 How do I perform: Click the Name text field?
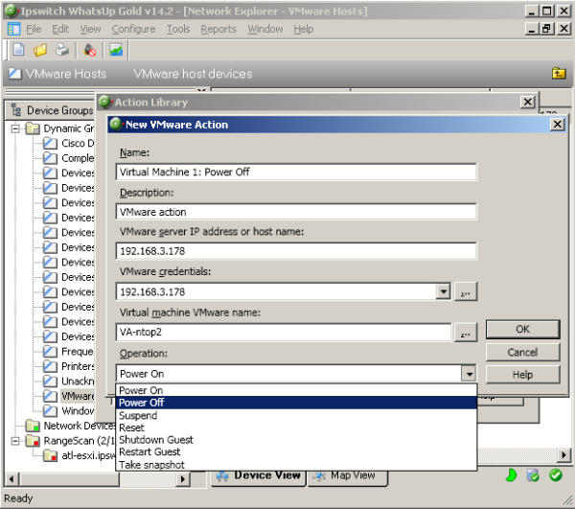296,172
